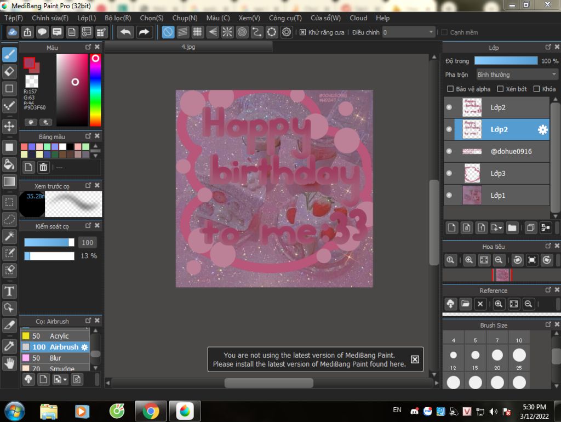The width and height of the screenshot is (561, 422).
Task: Open the Bộ lọc(R) menu
Action: coord(118,18)
